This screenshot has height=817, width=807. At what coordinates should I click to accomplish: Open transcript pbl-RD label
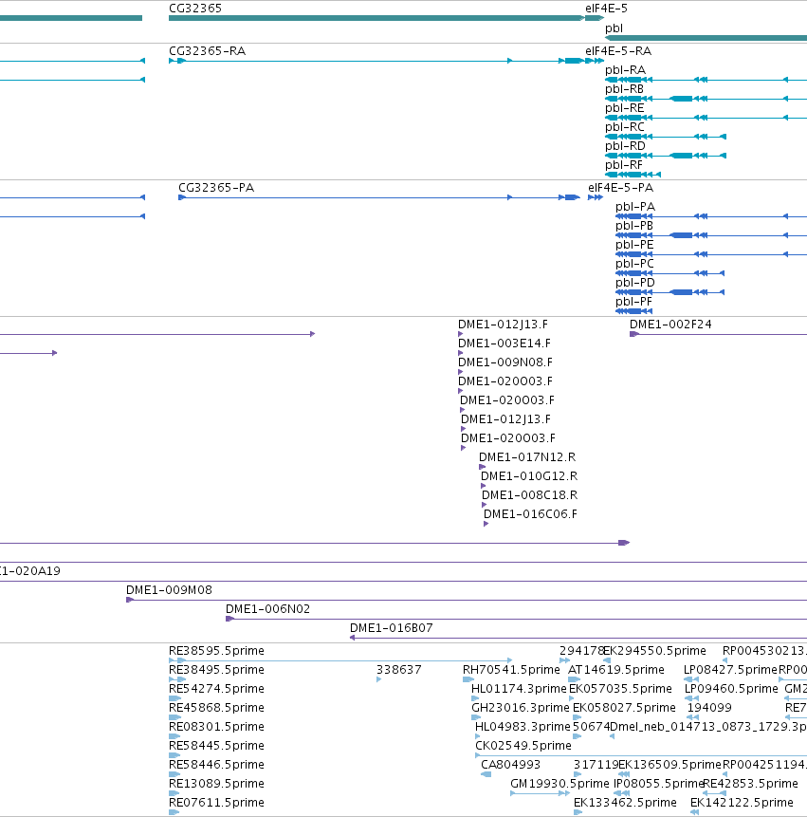pos(625,146)
